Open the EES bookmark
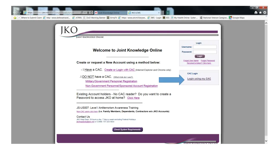 point(166,18)
